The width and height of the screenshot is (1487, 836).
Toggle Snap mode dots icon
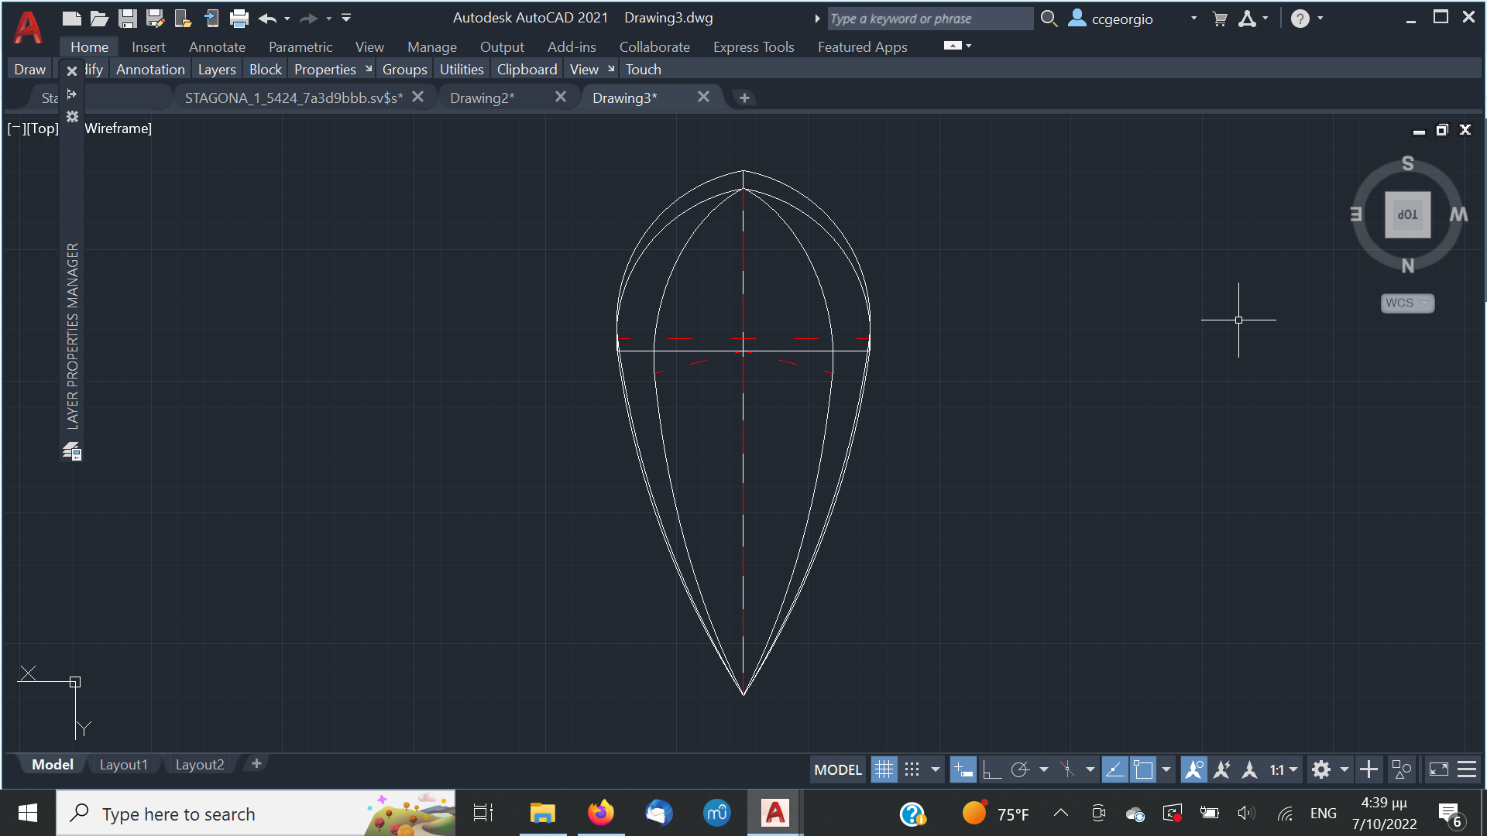912,769
